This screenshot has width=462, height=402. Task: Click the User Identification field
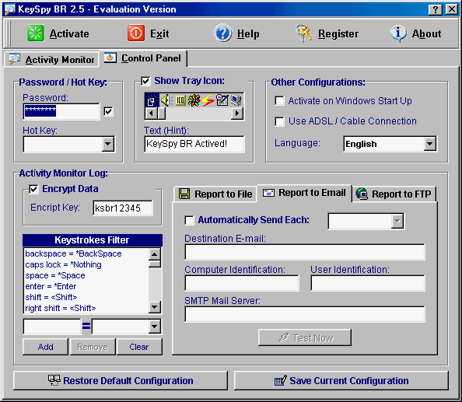pos(368,283)
